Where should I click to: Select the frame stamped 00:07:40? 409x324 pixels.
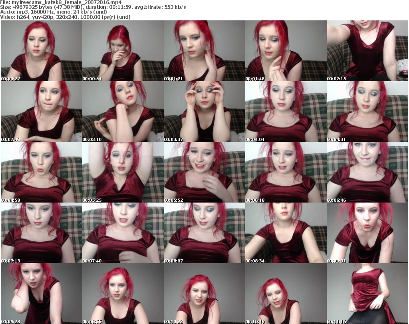pyautogui.click(x=123, y=233)
